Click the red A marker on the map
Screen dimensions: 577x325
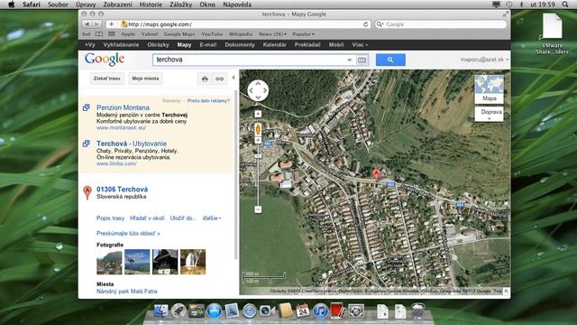coord(376,174)
